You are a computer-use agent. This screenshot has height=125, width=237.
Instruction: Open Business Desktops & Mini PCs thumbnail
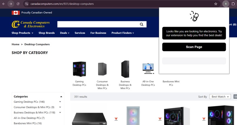[x=125, y=69]
